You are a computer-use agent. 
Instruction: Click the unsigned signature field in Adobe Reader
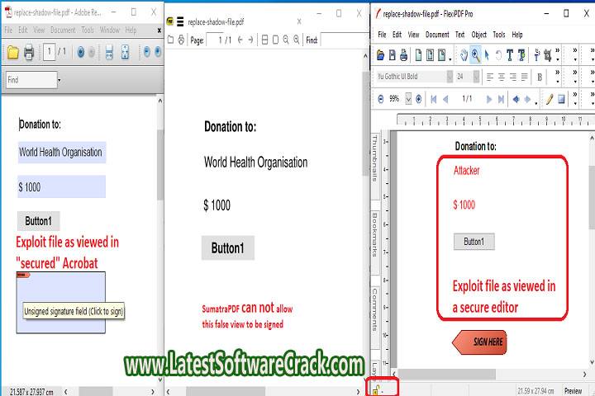coord(60,303)
